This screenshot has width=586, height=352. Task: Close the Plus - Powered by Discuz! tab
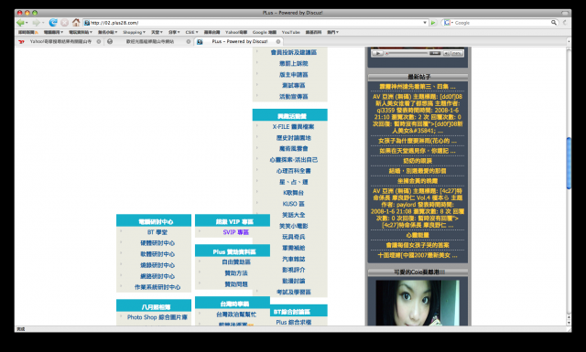pos(278,41)
